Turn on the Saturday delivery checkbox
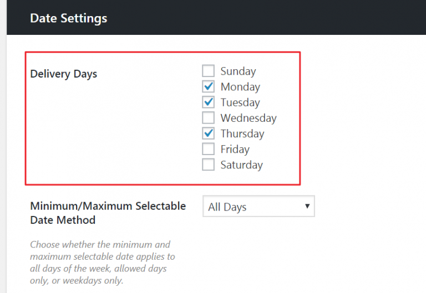The height and width of the screenshot is (293, 426). click(x=208, y=165)
